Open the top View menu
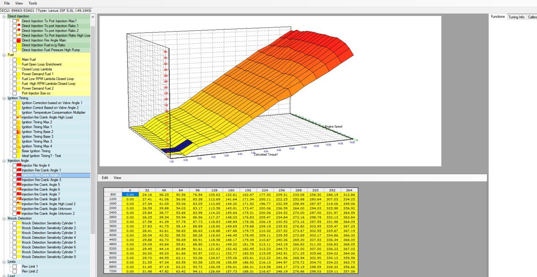 pyautogui.click(x=19, y=3)
